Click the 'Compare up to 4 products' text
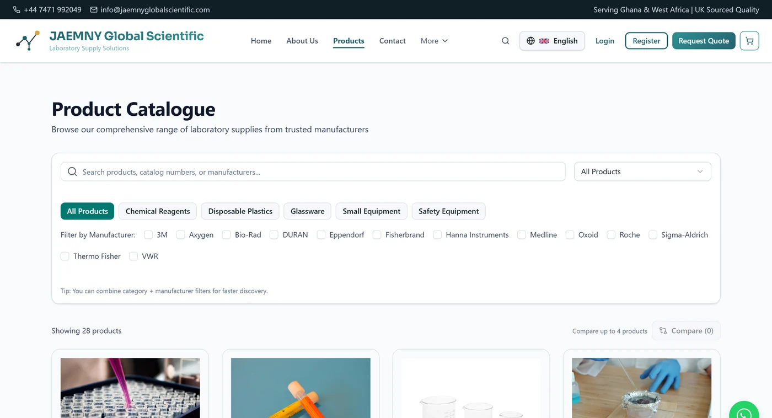 click(x=610, y=331)
